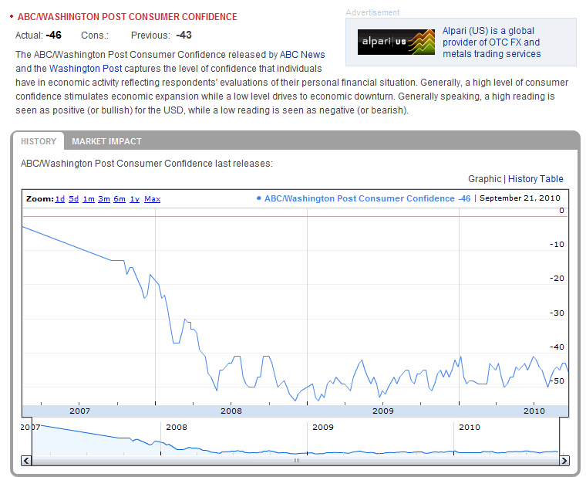586x477 pixels.
Task: Open the History Table view
Action: pyautogui.click(x=535, y=179)
